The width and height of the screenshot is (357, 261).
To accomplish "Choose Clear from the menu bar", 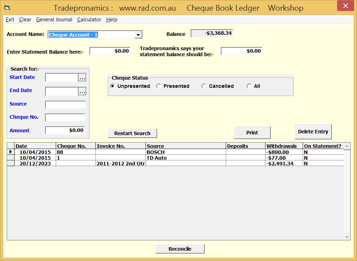I will [25, 20].
